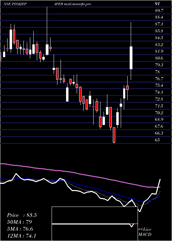
Task: Click the 76.7 price axis label
Action: pos(159,78)
